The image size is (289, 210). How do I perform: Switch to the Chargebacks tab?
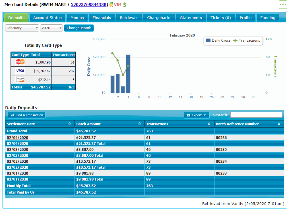(x=159, y=18)
